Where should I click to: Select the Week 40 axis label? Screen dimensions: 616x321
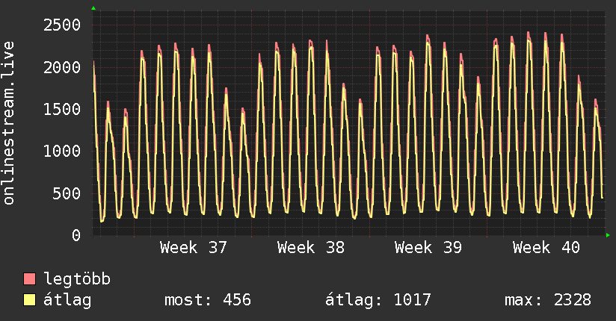[x=546, y=248]
